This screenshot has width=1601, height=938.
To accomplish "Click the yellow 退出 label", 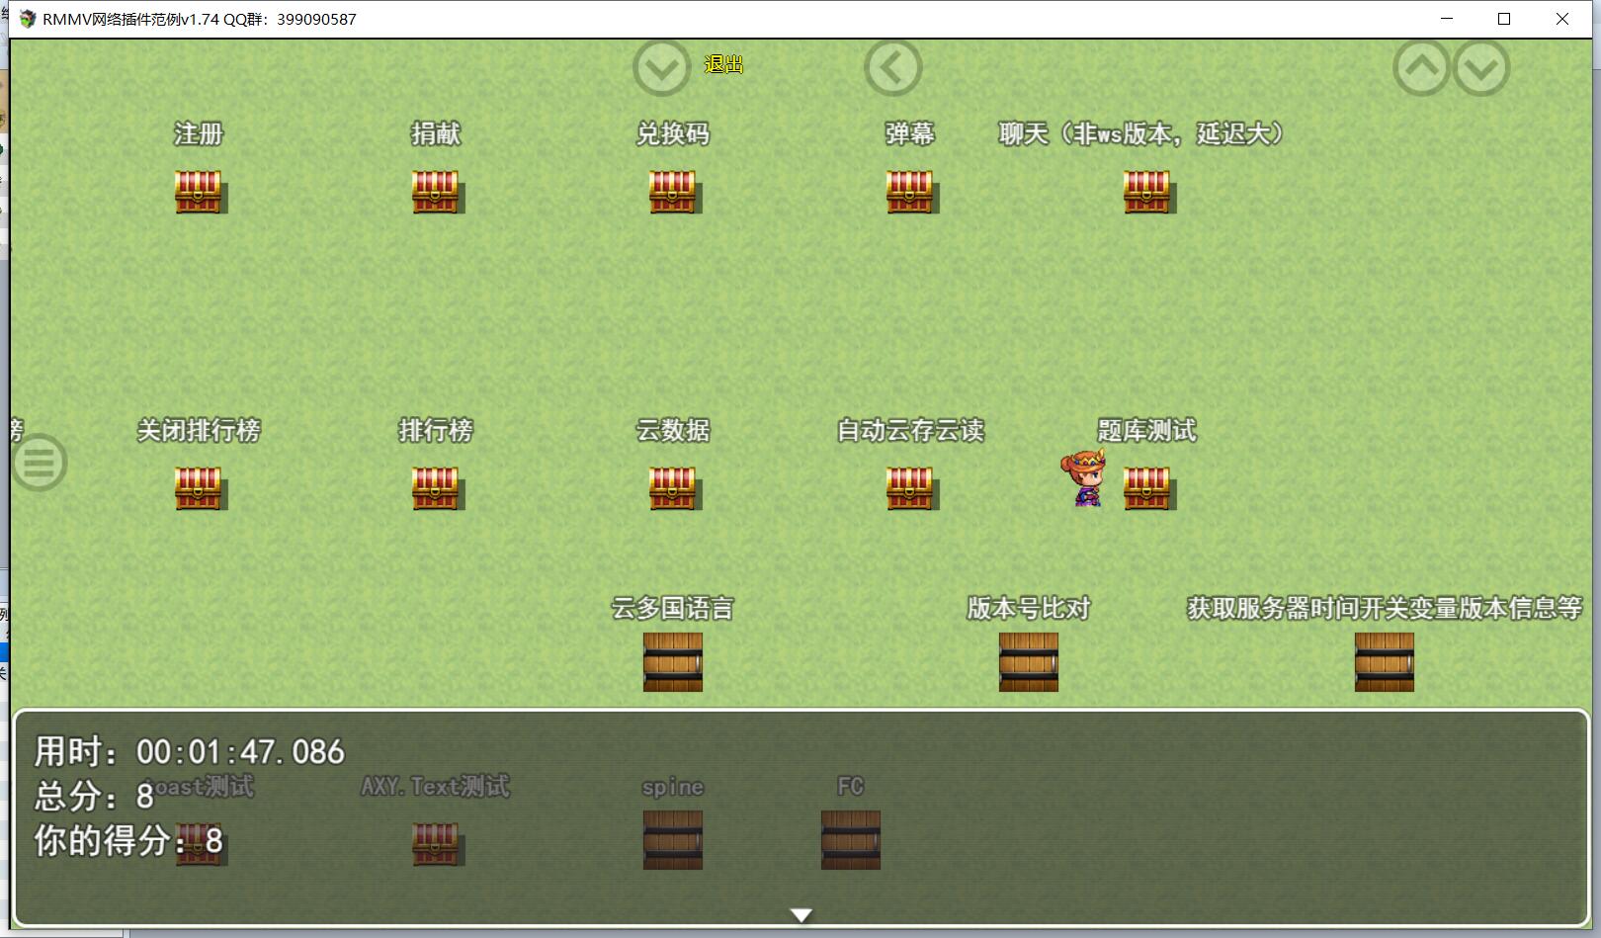I will [x=723, y=64].
